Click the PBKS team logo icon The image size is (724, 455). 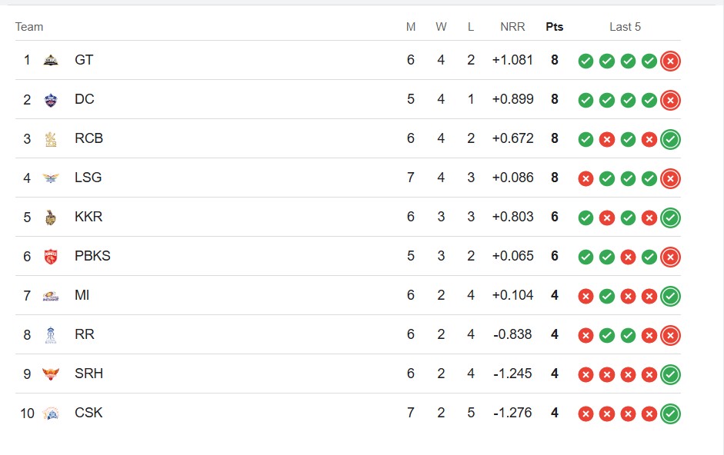point(51,257)
